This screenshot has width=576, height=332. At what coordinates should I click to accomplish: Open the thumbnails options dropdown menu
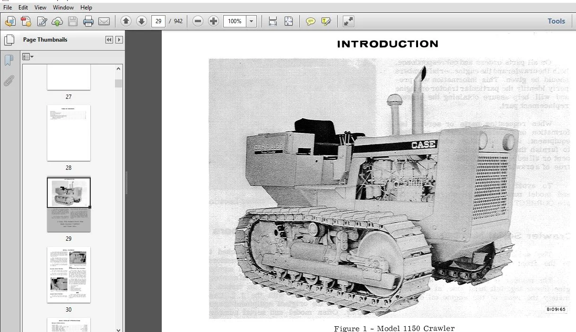[28, 57]
